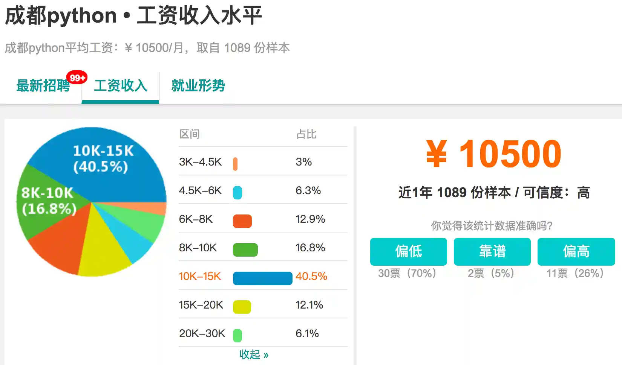Open the 最新招聘 tab
The image size is (622, 365).
[x=43, y=86]
